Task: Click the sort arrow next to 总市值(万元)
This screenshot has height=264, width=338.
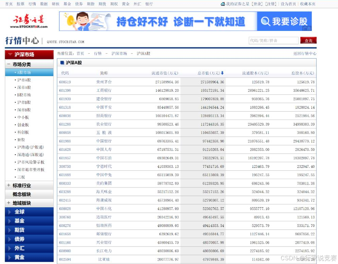Action: click(x=223, y=73)
